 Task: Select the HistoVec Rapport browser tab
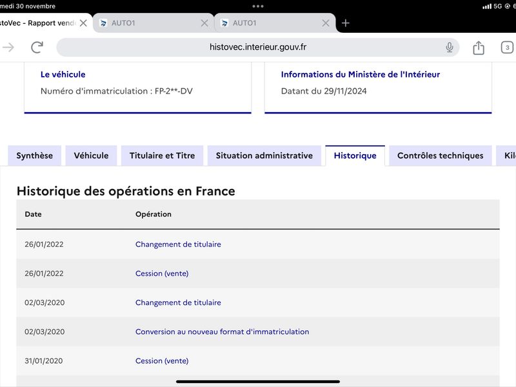click(45, 23)
